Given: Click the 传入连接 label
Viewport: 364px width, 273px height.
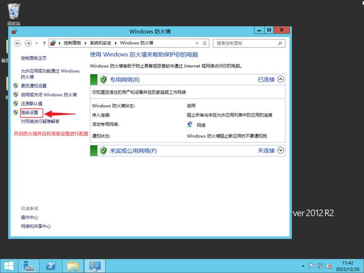Looking at the screenshot, I should [x=101, y=115].
